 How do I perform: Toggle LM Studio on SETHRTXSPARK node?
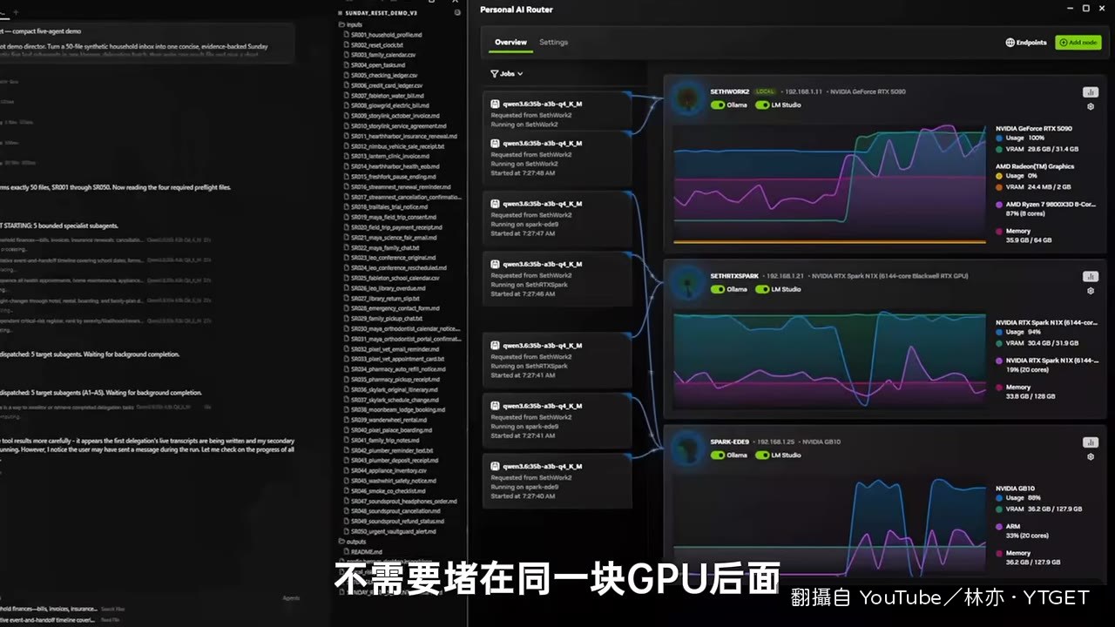coord(762,289)
